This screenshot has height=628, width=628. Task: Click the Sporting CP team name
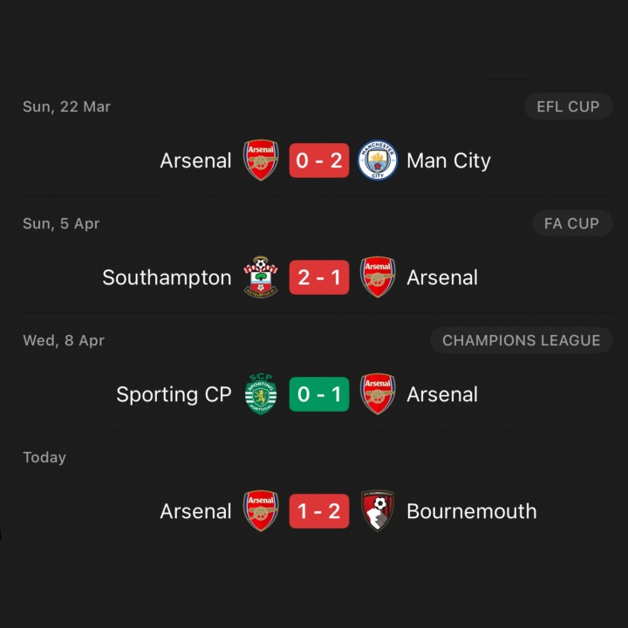(x=174, y=394)
